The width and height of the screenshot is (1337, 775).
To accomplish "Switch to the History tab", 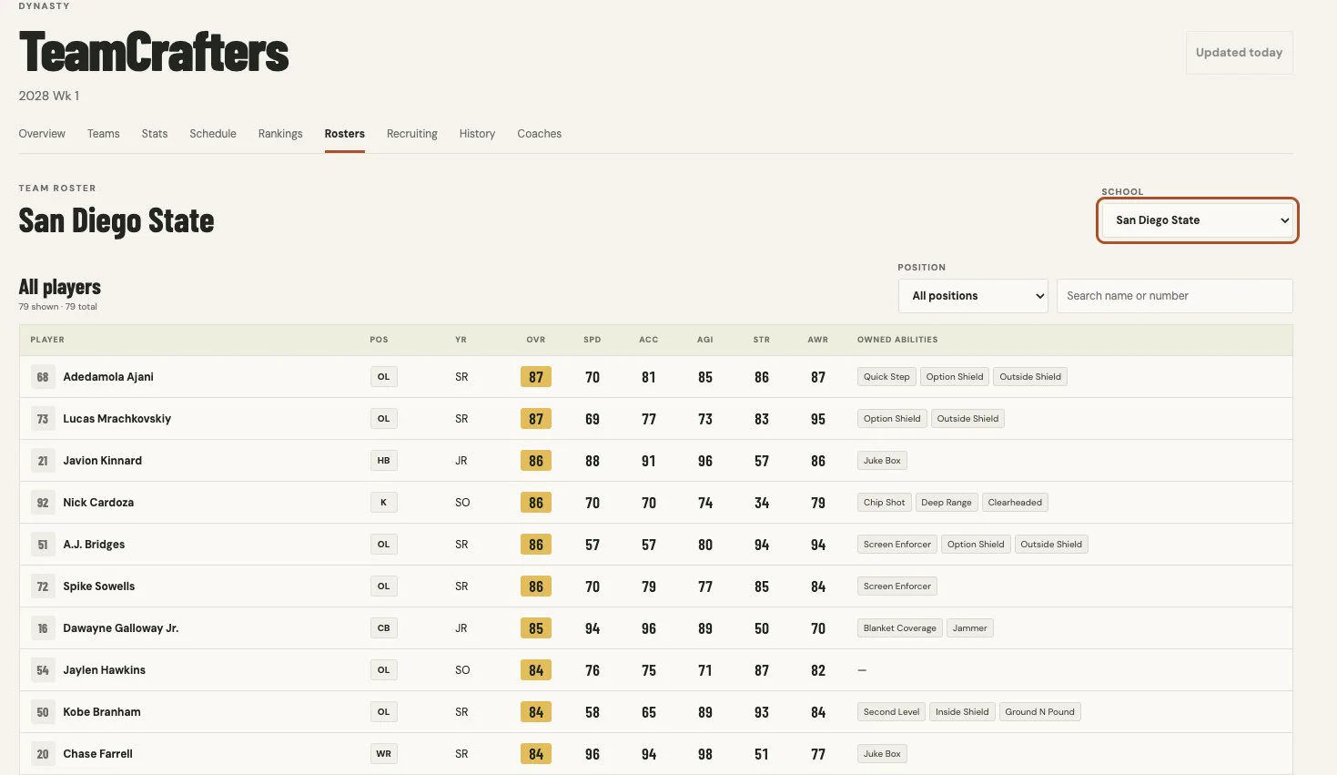I will tap(477, 134).
